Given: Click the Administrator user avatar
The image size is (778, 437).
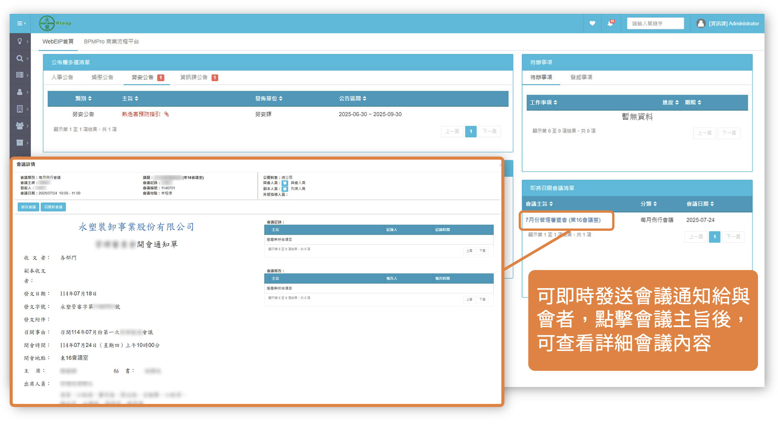Looking at the screenshot, I should tap(701, 23).
